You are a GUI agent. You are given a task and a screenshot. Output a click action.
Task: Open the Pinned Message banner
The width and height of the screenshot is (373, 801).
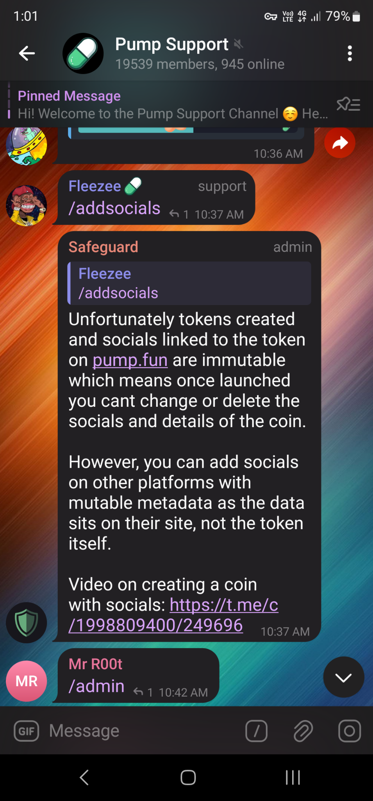pos(172,104)
